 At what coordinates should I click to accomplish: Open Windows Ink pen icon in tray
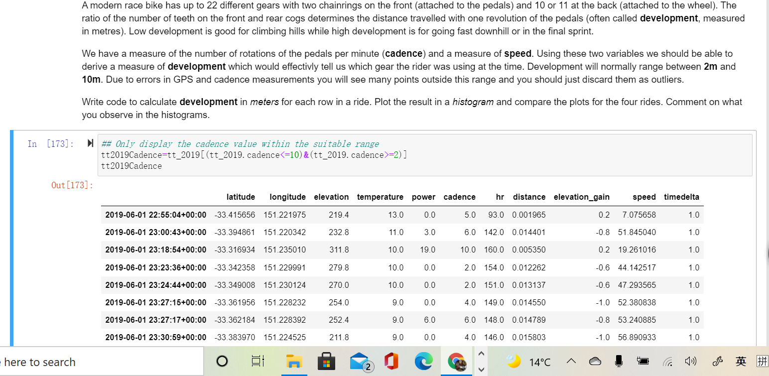[x=717, y=361]
